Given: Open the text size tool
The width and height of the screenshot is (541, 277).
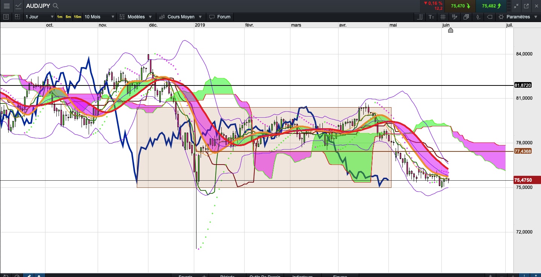Looking at the screenshot, I should 431,17.
